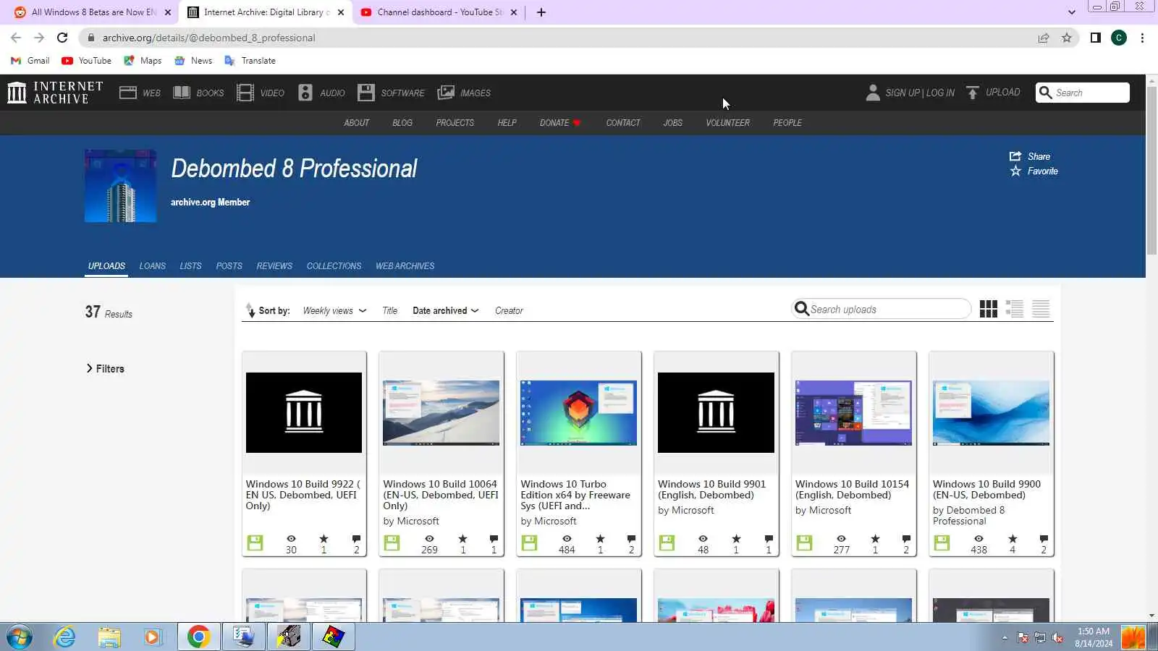This screenshot has height=651, width=1158.
Task: Open the Gmail bookmark
Action: pyautogui.click(x=30, y=61)
